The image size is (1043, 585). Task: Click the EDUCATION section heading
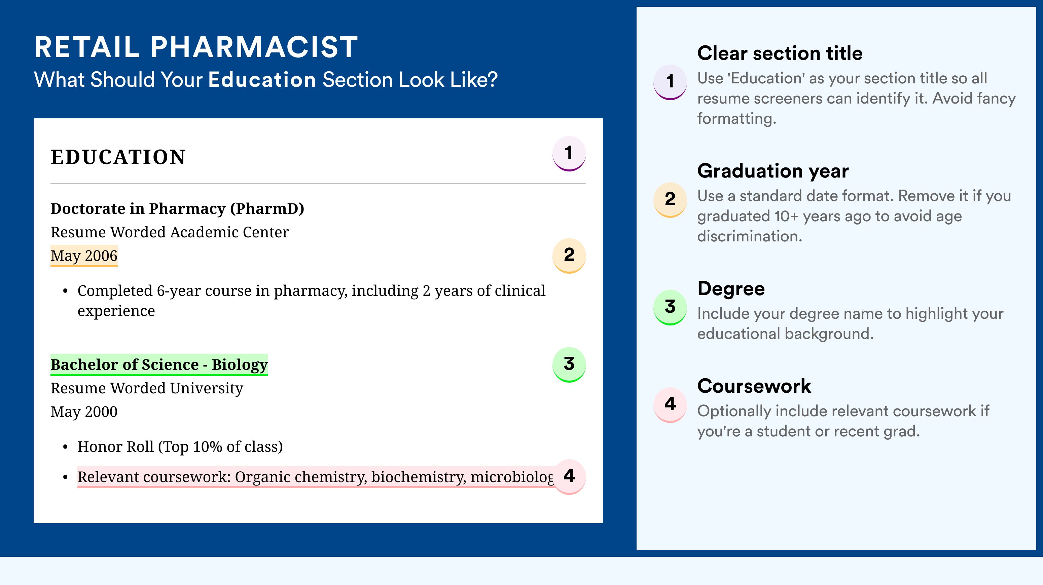pyautogui.click(x=118, y=157)
